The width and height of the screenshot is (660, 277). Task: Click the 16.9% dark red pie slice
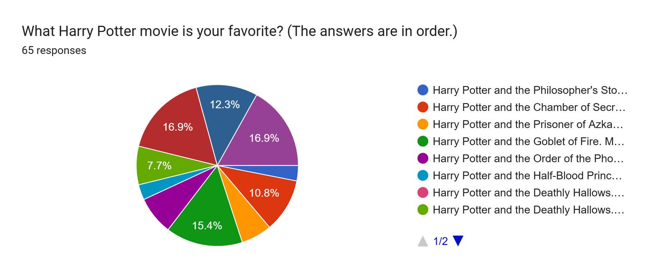click(178, 126)
